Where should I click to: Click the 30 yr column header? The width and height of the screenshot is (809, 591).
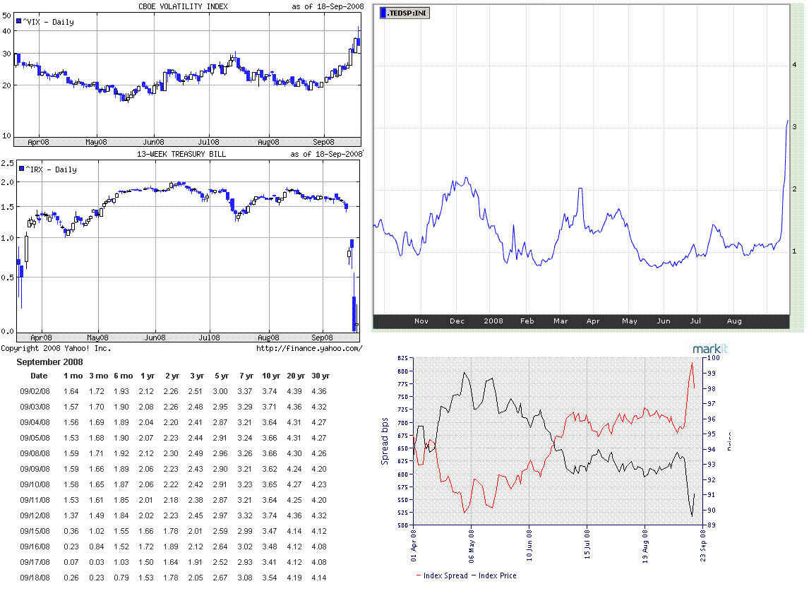pyautogui.click(x=320, y=376)
